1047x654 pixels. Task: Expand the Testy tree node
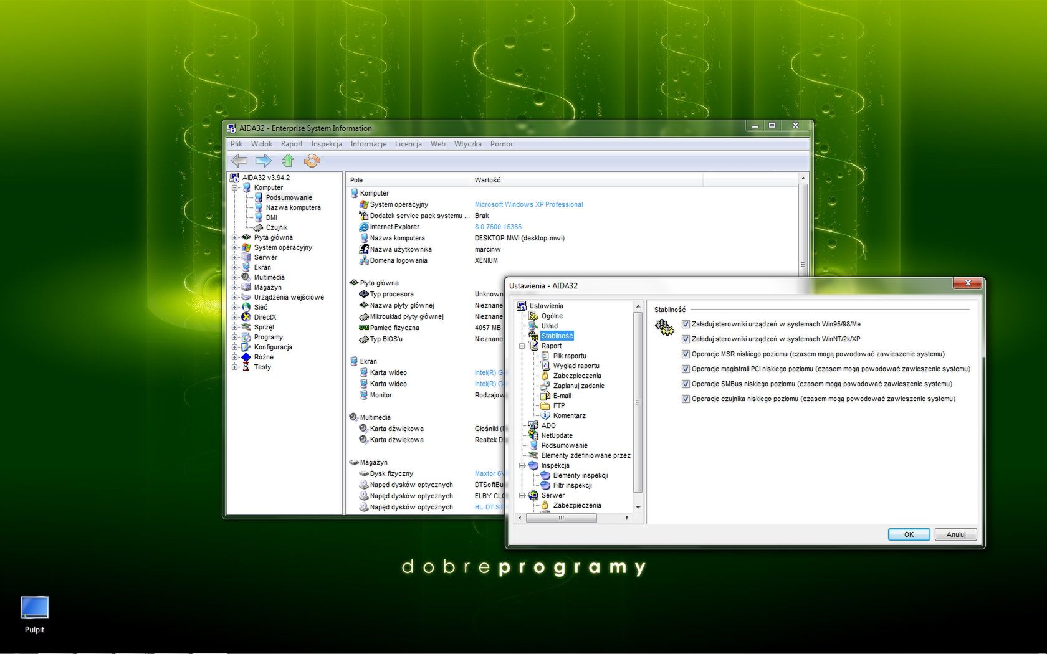[235, 367]
